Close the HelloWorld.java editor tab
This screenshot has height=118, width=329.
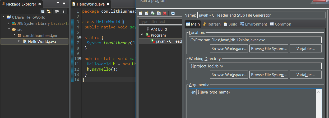pos(108,4)
